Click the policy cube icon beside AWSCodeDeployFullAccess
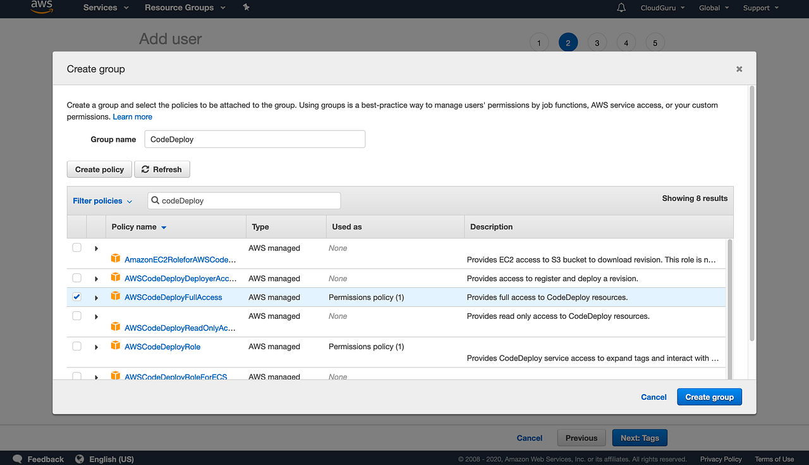The height and width of the screenshot is (465, 809). tap(116, 297)
